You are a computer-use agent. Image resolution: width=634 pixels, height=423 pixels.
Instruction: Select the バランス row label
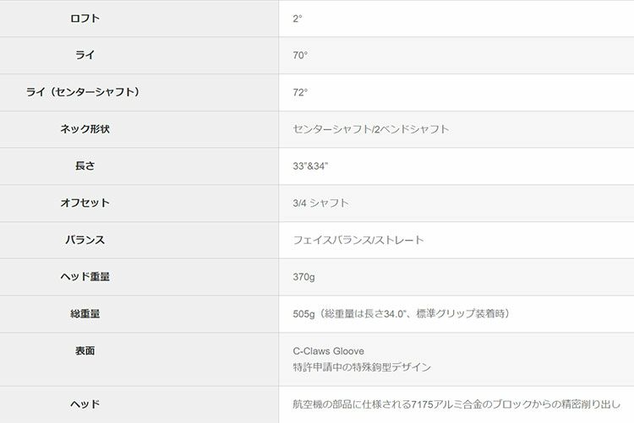85,240
